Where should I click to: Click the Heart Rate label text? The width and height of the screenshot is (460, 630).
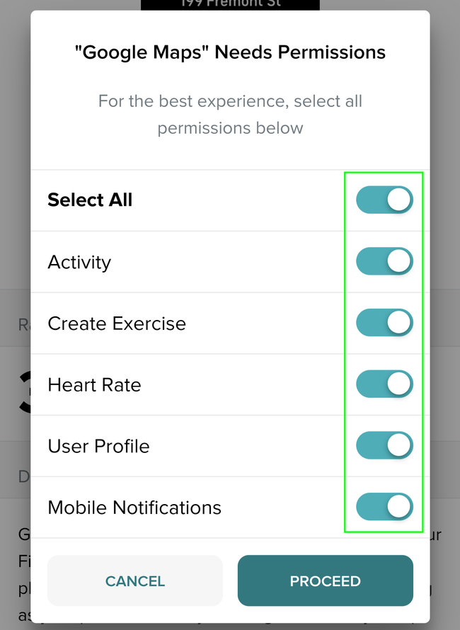[94, 385]
